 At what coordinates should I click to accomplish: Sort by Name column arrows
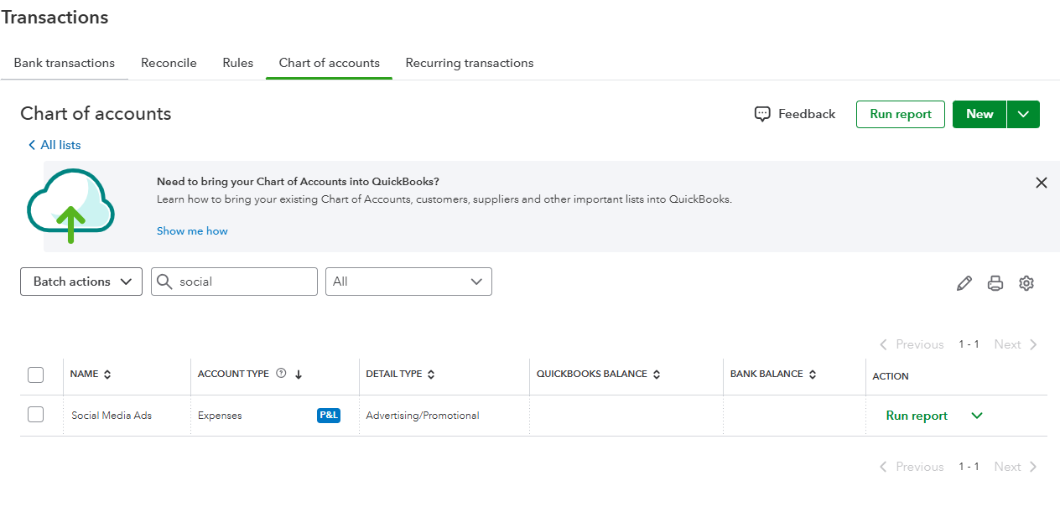(x=107, y=375)
